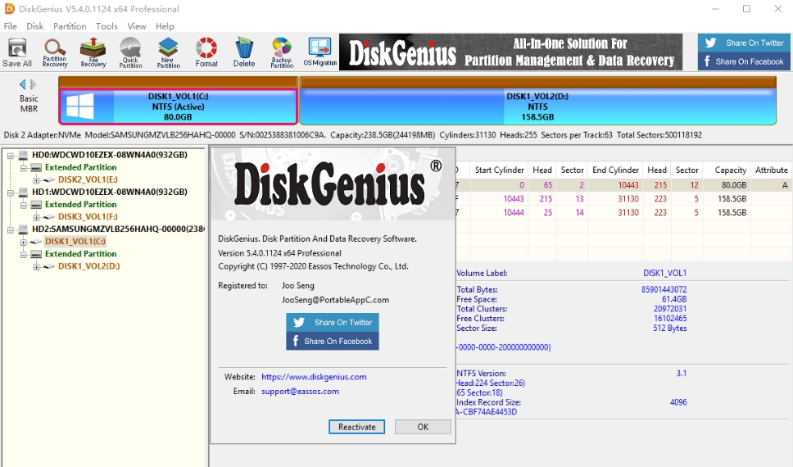The image size is (793, 467).
Task: Expand the DISK2_VOL1(E:) tree node
Action: [x=36, y=180]
